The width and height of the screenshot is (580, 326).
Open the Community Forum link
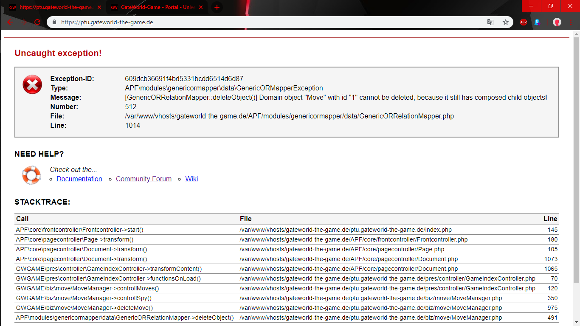[x=144, y=179]
